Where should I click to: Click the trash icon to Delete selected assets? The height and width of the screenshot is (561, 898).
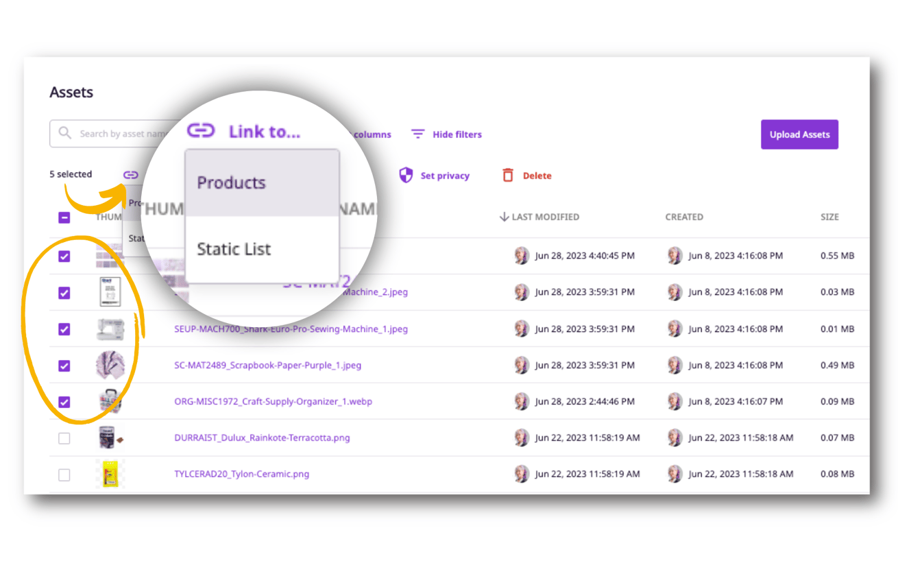[x=508, y=175]
